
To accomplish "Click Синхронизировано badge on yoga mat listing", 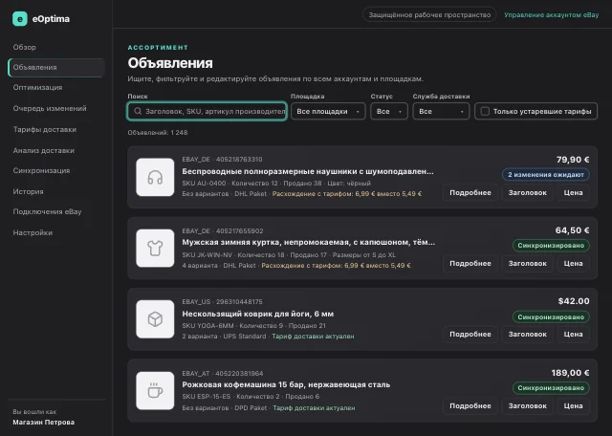I will click(551, 316).
